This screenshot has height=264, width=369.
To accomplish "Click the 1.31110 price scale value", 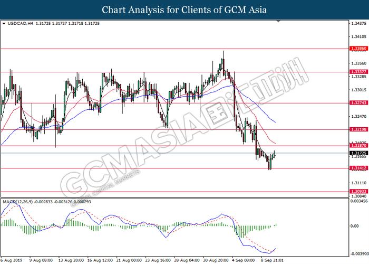I will (x=359, y=183).
